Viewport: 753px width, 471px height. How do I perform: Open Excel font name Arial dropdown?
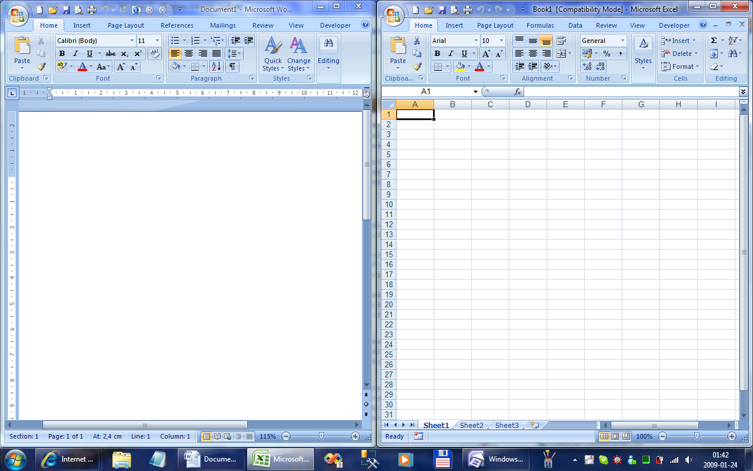[476, 41]
